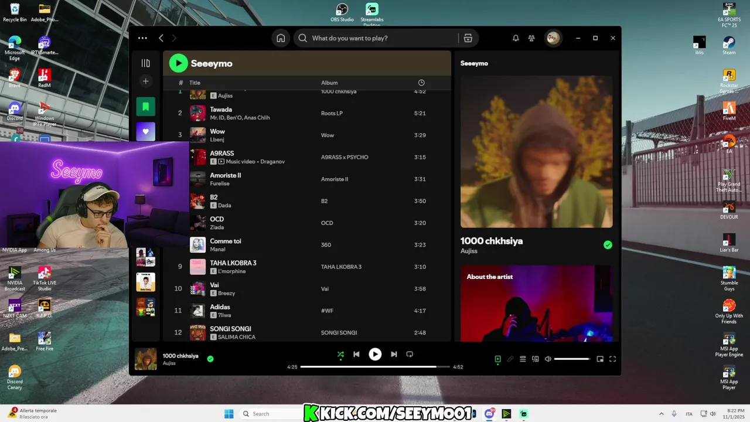The width and height of the screenshot is (750, 422).
Task: Sort by the duration clock icon
Action: (x=421, y=83)
